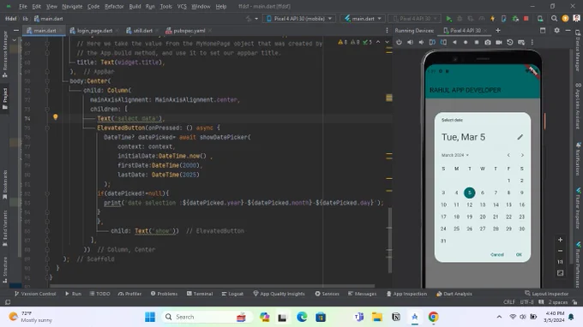Screen dimensions: 583x327
Task: Zoom out emulator with minus icon
Action: 561,251
